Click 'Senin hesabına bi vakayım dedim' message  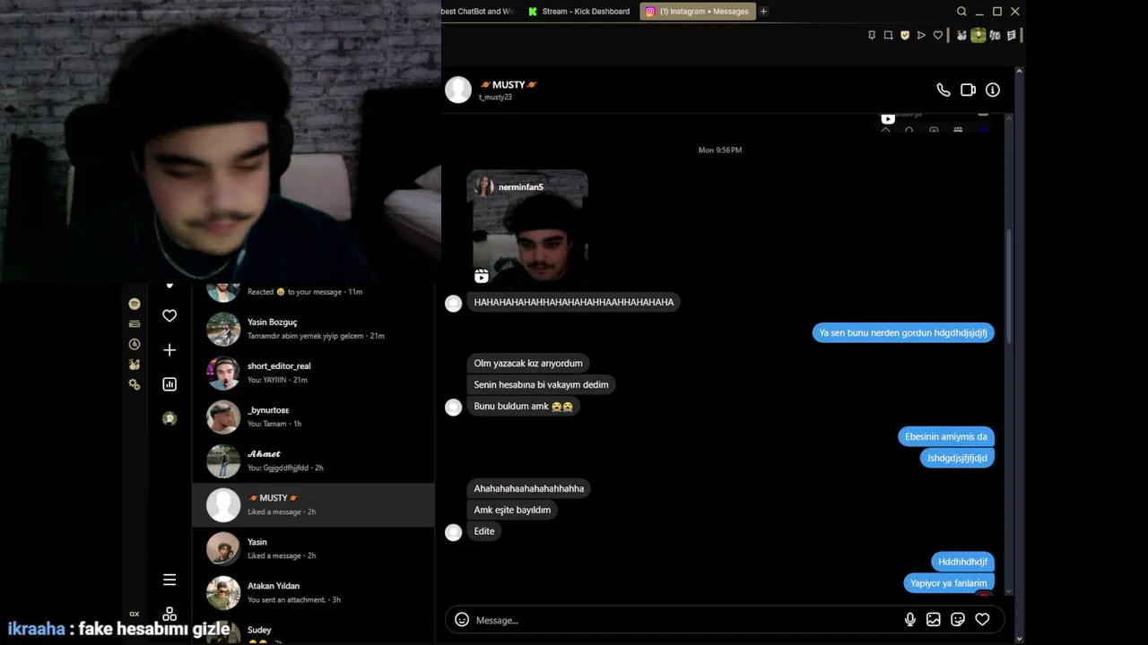point(541,384)
